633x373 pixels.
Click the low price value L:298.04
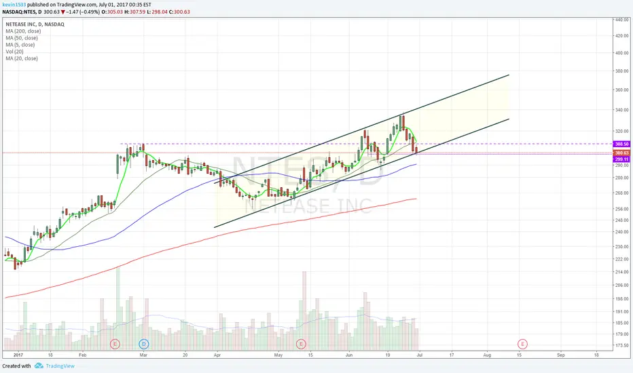(x=157, y=12)
